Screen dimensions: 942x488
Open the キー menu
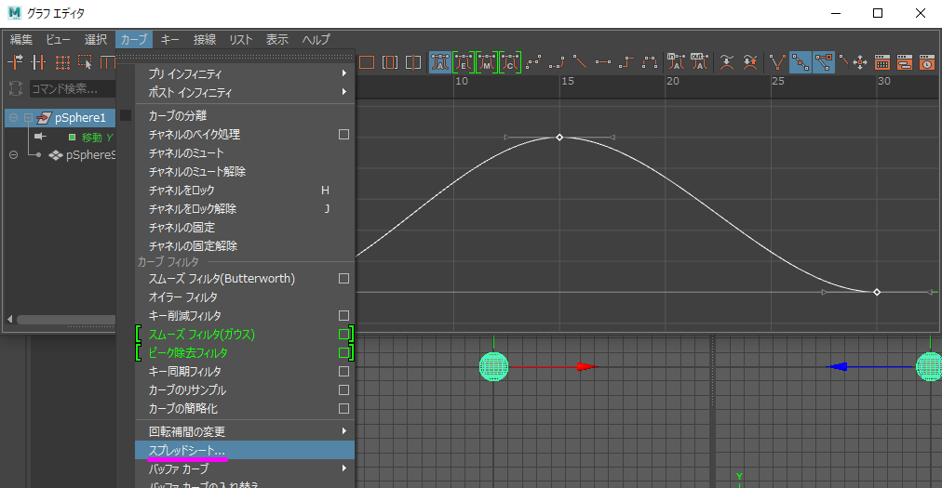pos(170,40)
